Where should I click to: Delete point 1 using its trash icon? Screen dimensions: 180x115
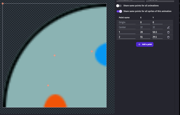pyautogui.click(x=168, y=32)
